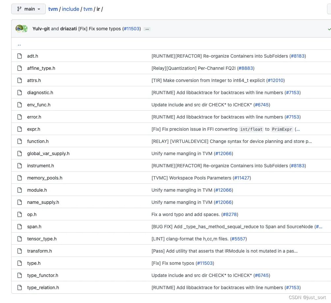This screenshot has height=303, width=331.
Task: Open the main branch dropdown
Action: [29, 9]
